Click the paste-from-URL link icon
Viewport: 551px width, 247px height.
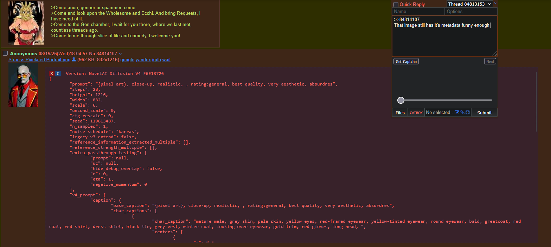coord(462,113)
